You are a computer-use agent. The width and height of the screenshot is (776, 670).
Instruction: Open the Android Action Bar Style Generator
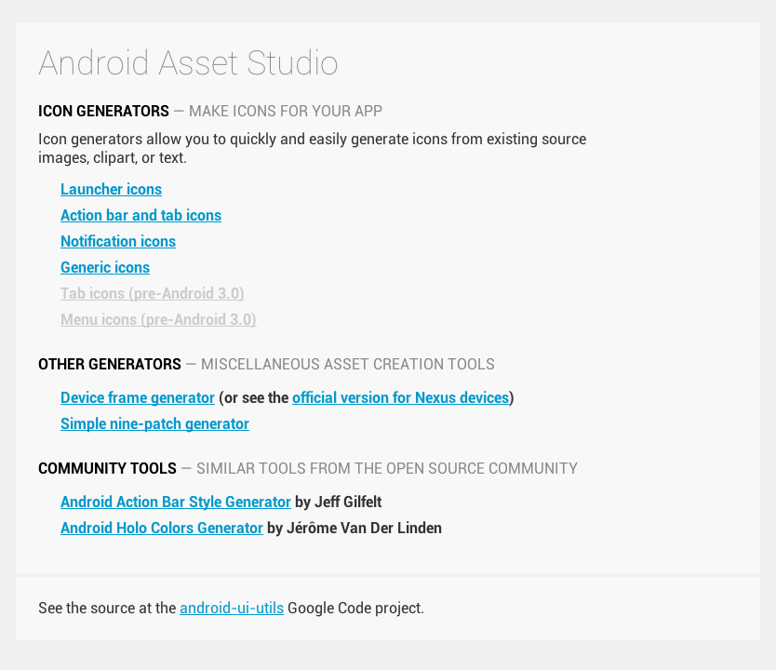click(x=175, y=502)
